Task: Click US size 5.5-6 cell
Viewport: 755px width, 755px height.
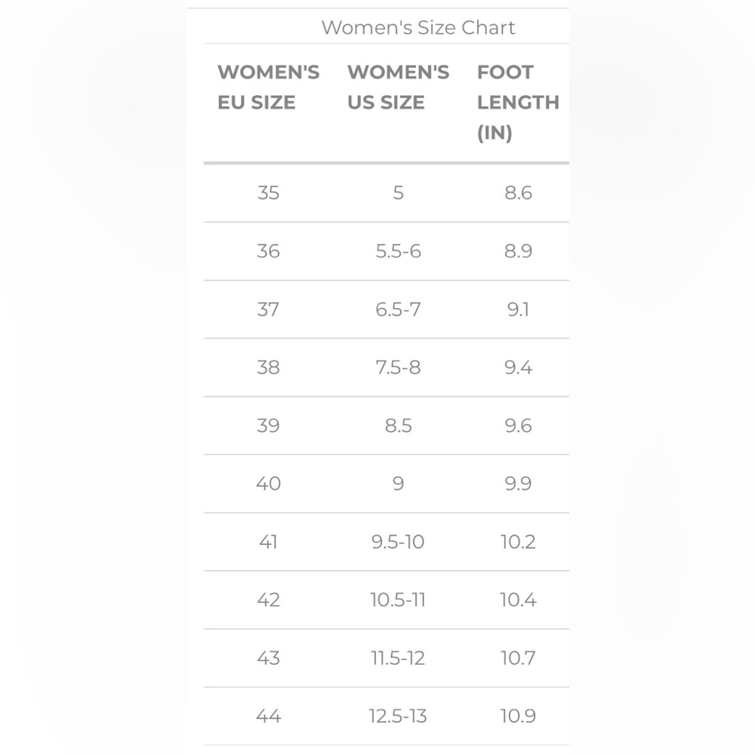Action: pos(398,251)
